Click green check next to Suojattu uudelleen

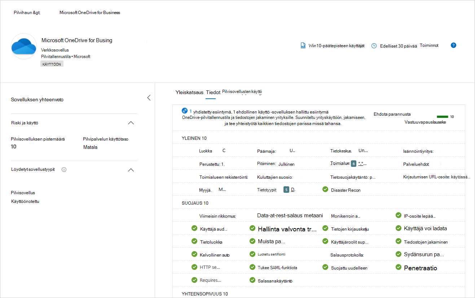tap(325, 267)
